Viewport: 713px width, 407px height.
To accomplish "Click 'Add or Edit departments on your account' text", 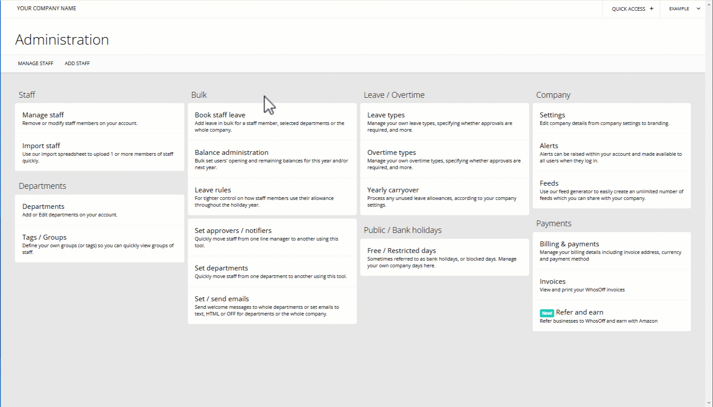I will pyautogui.click(x=70, y=215).
